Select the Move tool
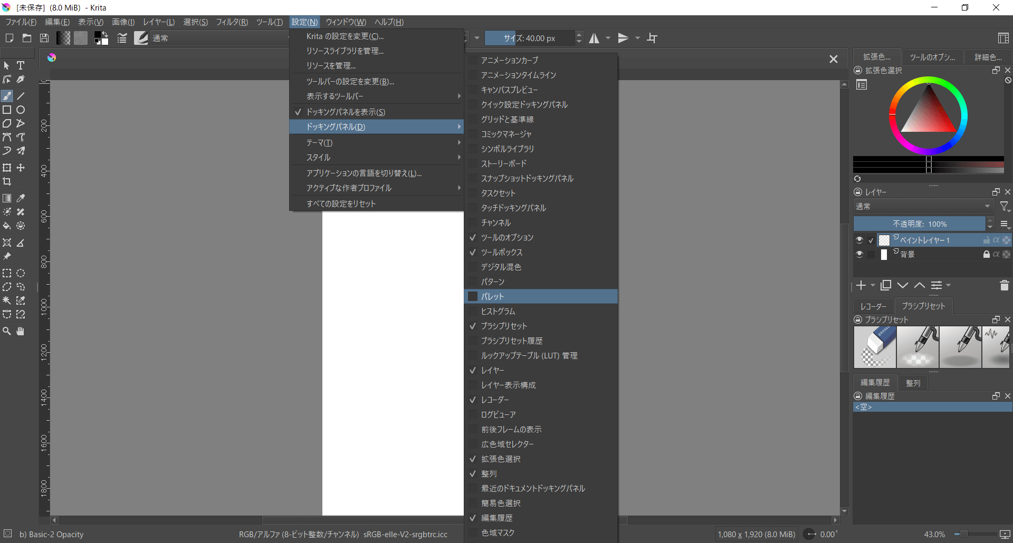Screen dimensions: 1013x543 [x=21, y=168]
